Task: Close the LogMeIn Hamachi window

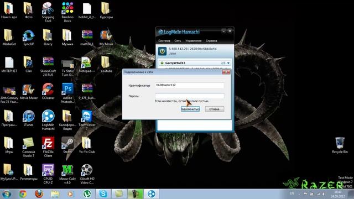Action: click(230, 31)
